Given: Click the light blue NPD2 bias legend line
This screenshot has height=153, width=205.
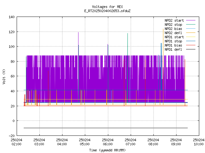Looking at the screenshot, I should 191,28.
